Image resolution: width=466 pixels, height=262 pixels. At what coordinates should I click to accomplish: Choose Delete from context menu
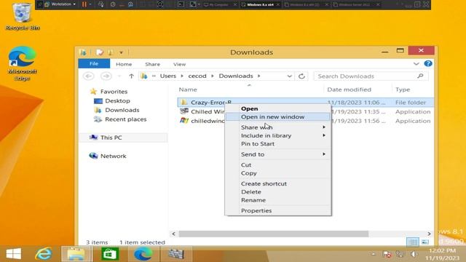[x=278, y=192]
